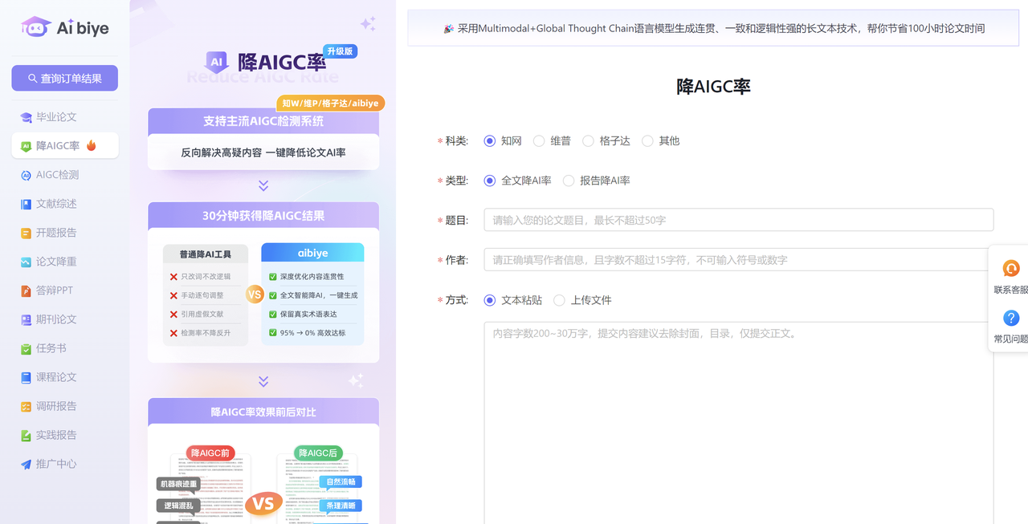This screenshot has width=1028, height=524.
Task: Click the 文献综述 book icon
Action: [27, 204]
